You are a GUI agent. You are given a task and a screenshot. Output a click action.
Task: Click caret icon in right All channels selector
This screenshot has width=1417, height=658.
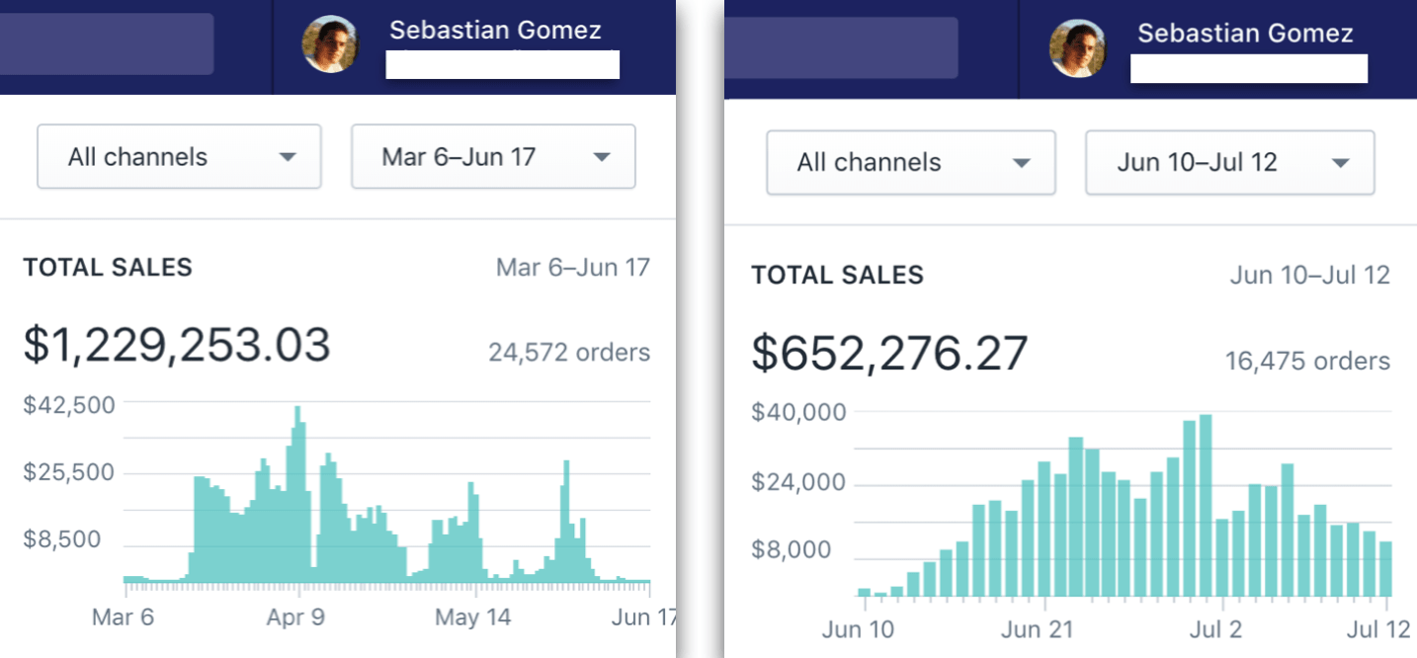(1022, 163)
